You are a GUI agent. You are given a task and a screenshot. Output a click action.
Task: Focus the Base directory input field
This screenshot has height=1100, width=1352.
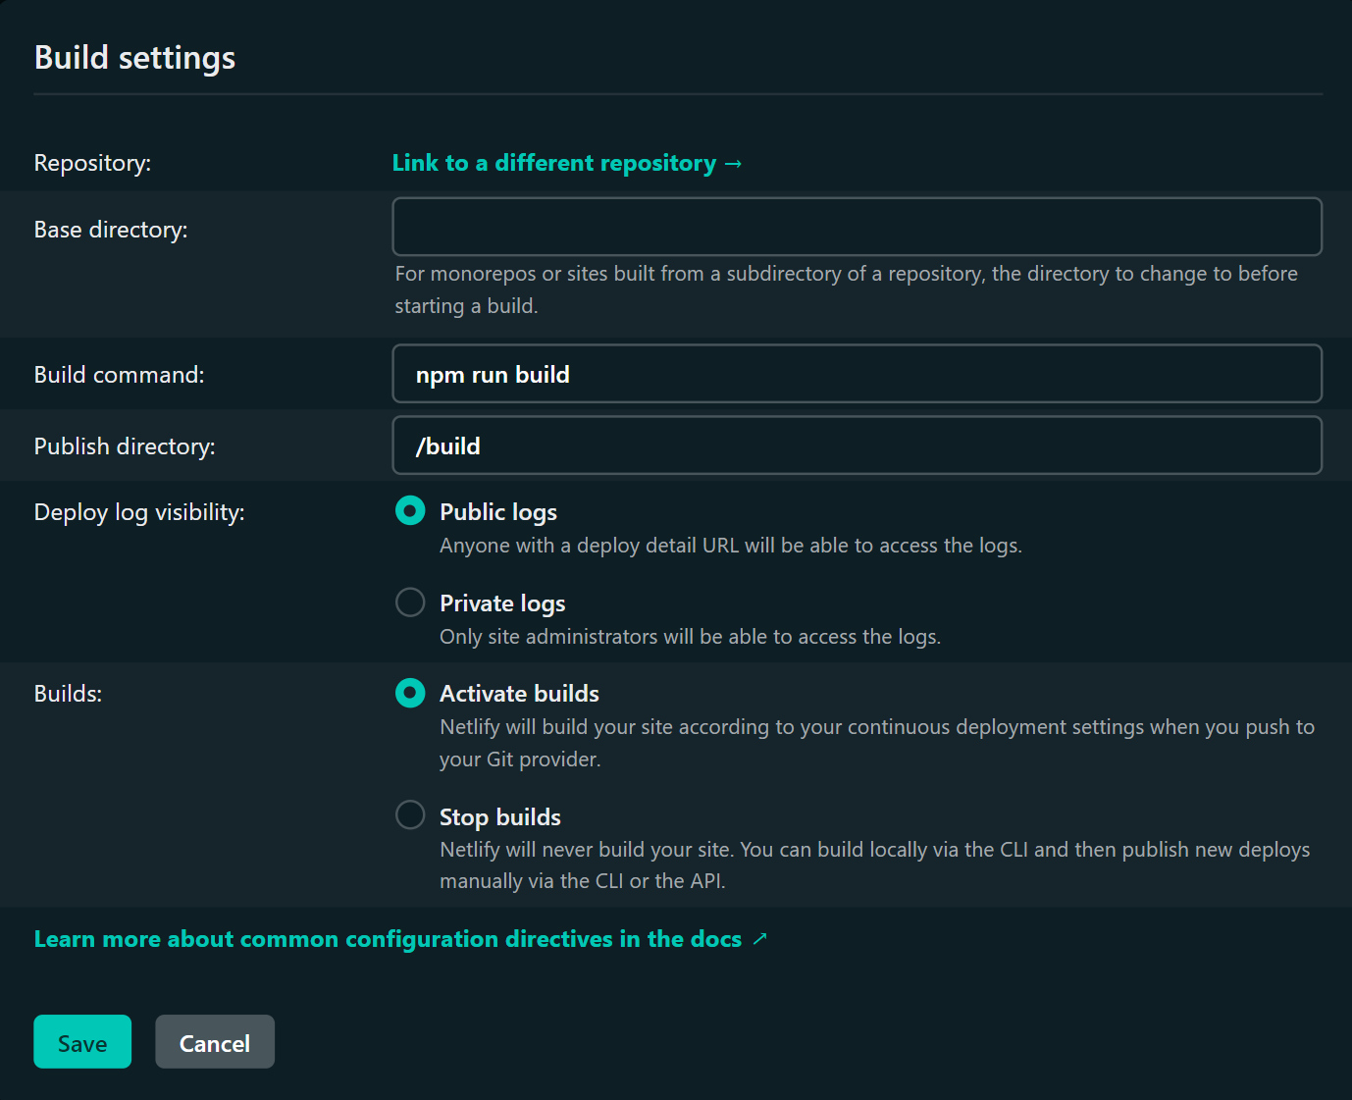pyautogui.click(x=857, y=227)
